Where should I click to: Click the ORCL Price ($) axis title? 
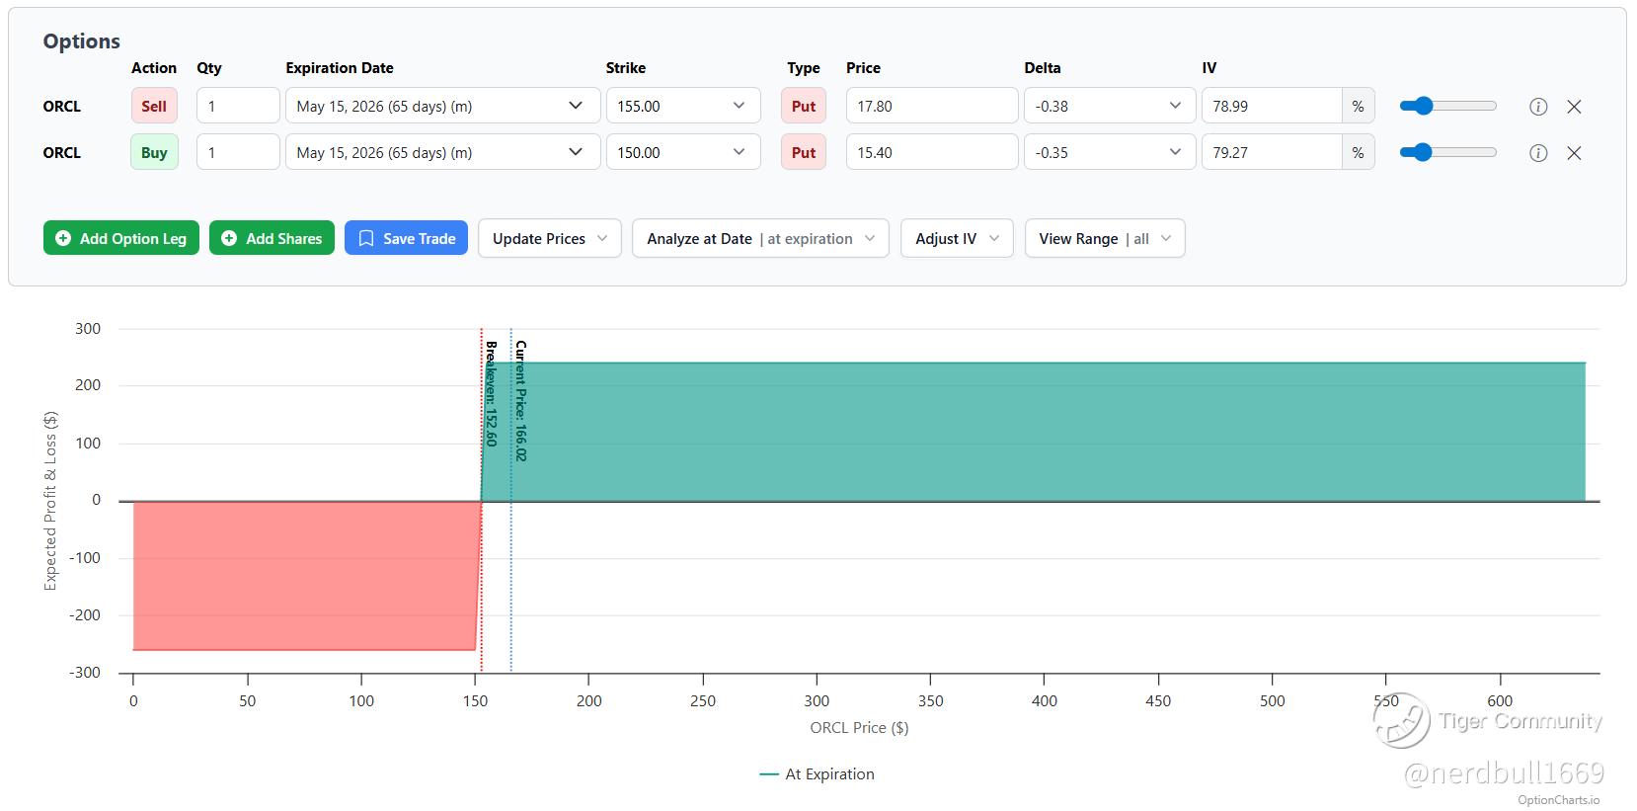pyautogui.click(x=859, y=728)
